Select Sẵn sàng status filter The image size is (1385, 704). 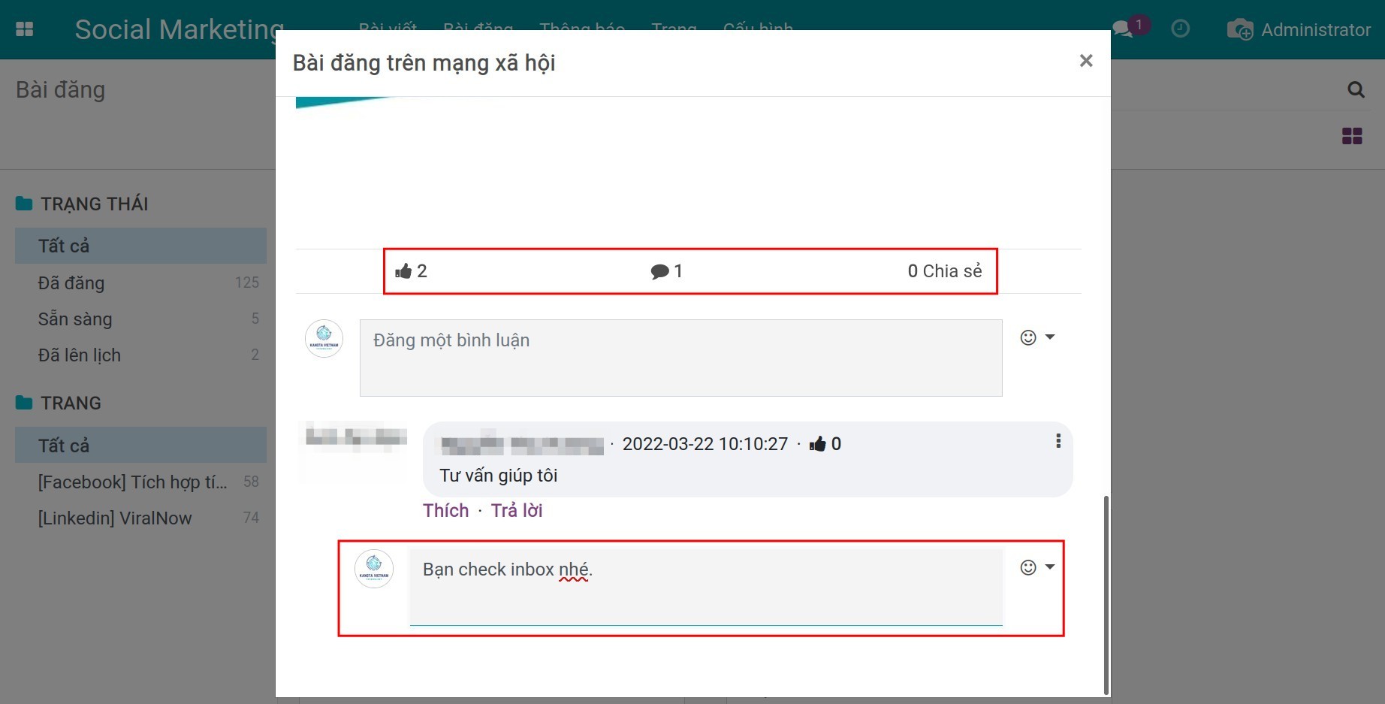pos(75,319)
